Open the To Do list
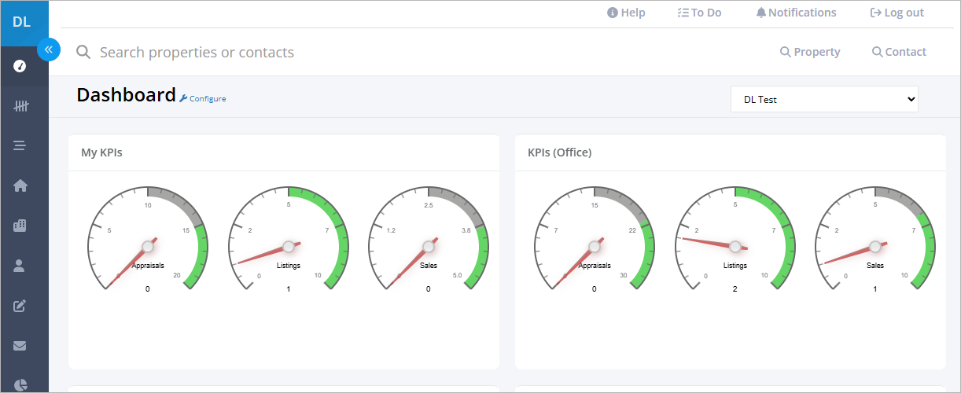961x393 pixels. pyautogui.click(x=699, y=13)
